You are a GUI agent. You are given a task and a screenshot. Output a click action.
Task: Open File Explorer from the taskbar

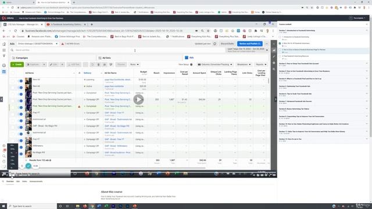tap(77, 206)
